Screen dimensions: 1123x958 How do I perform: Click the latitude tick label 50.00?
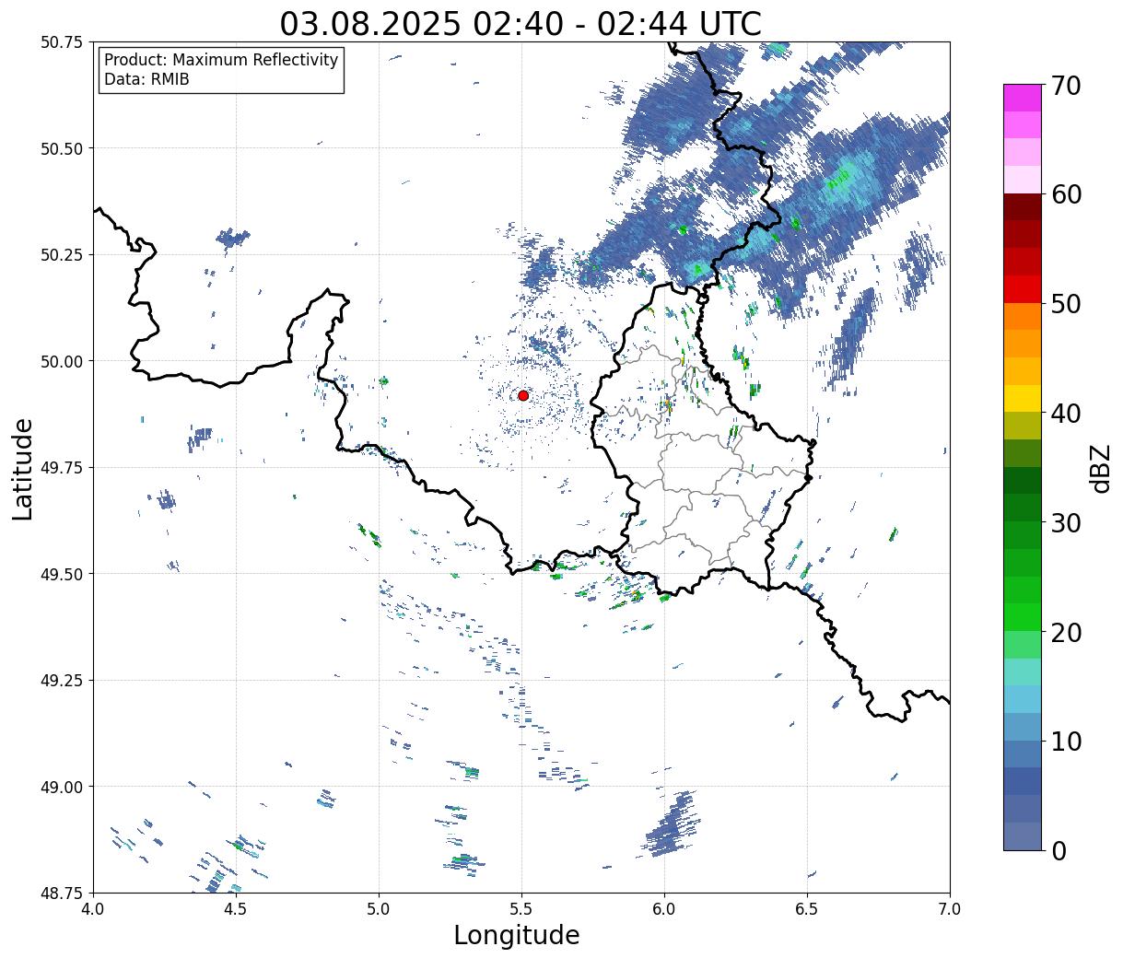62,361
